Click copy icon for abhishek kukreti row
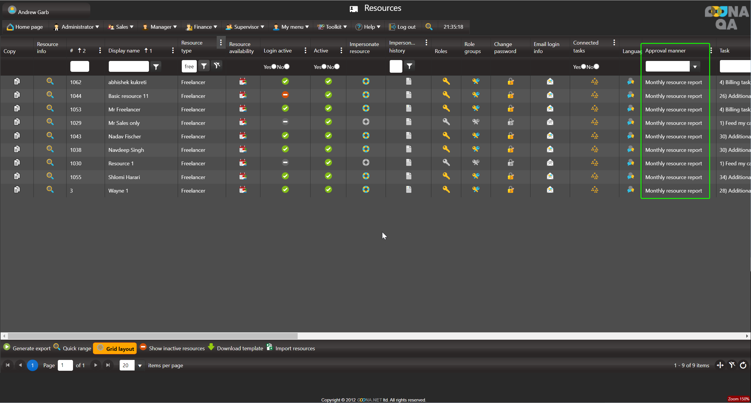Screen dimensions: 751x403 click(x=17, y=81)
